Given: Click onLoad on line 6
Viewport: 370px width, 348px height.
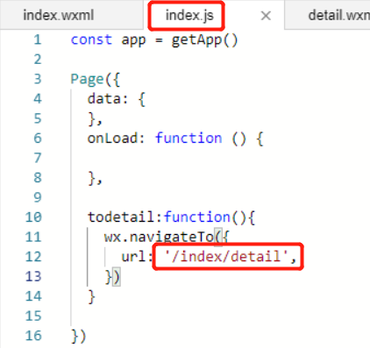Looking at the screenshot, I should coord(112,138).
